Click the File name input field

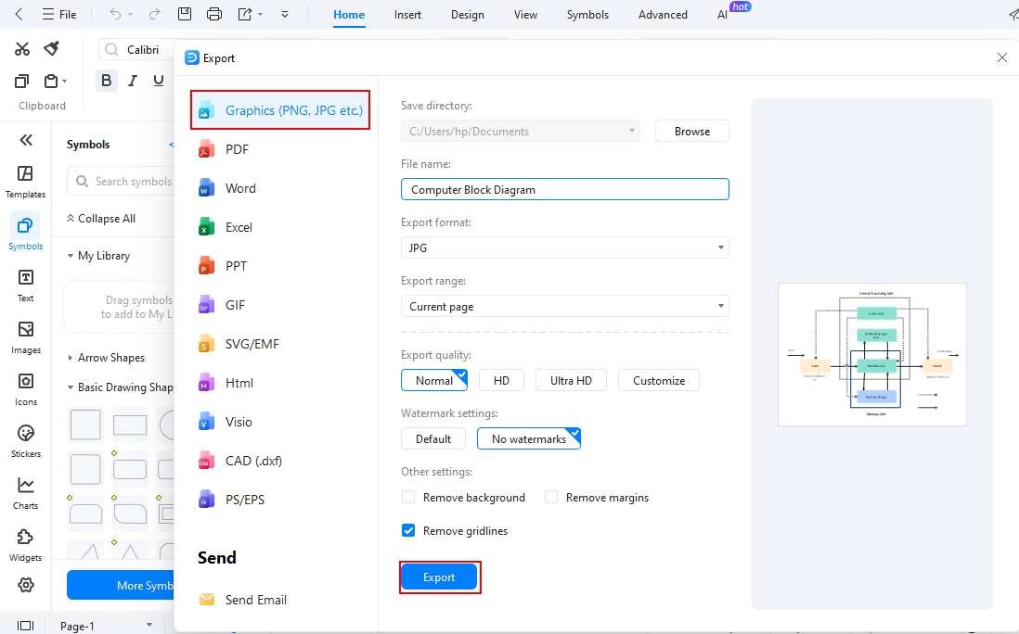click(565, 189)
